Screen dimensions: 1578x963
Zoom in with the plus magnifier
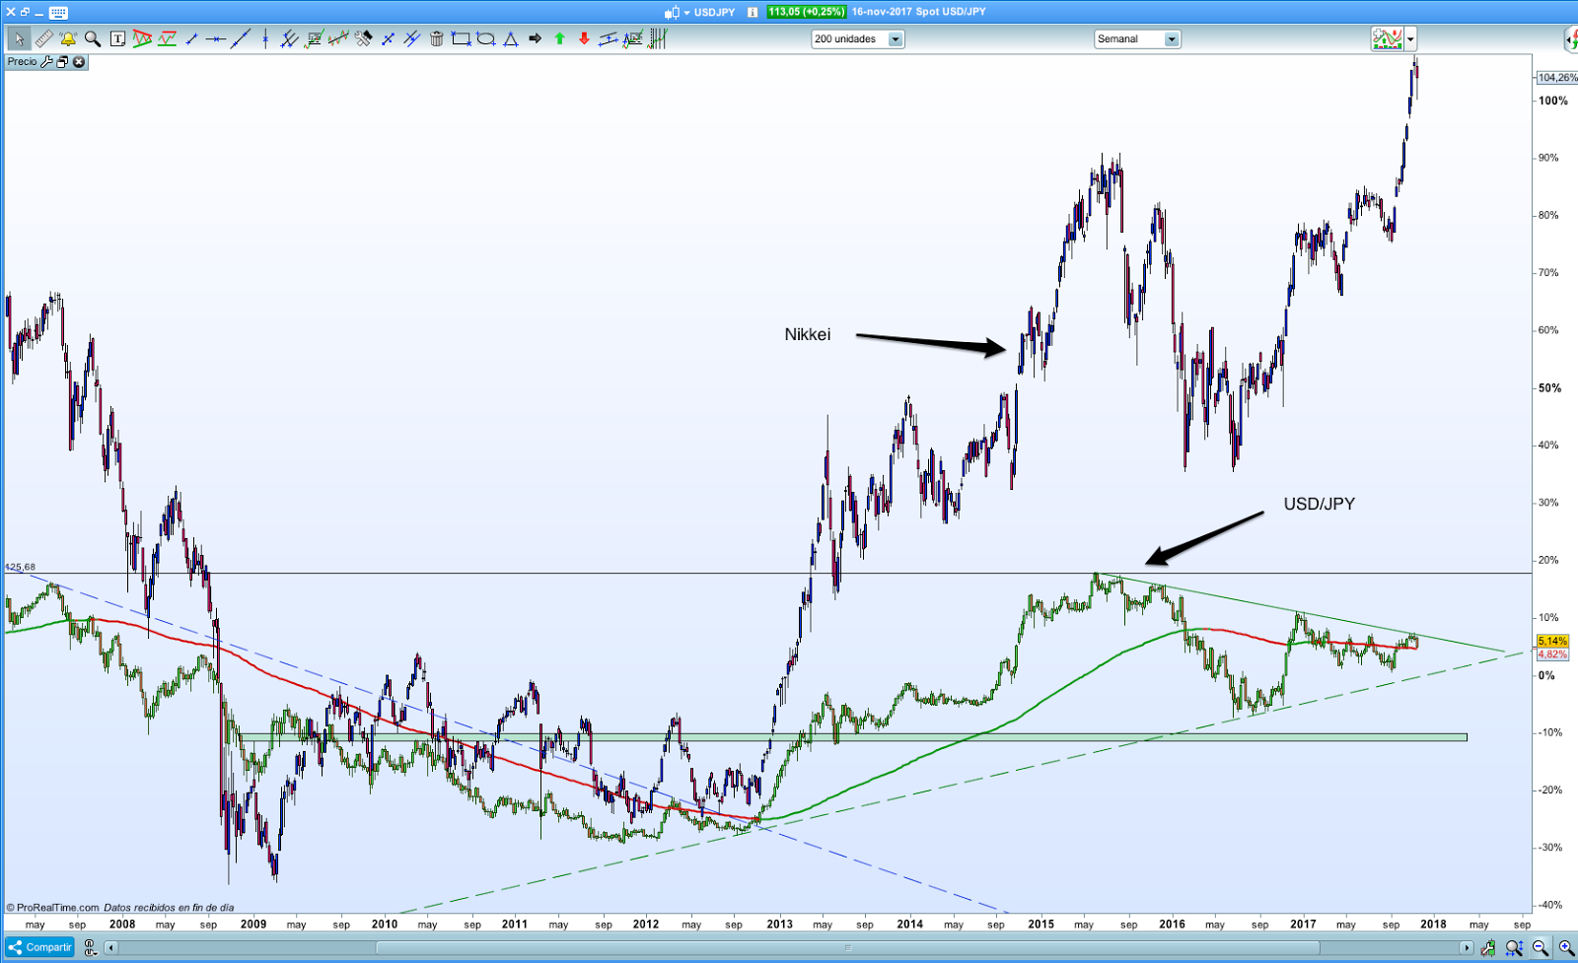point(1566,948)
